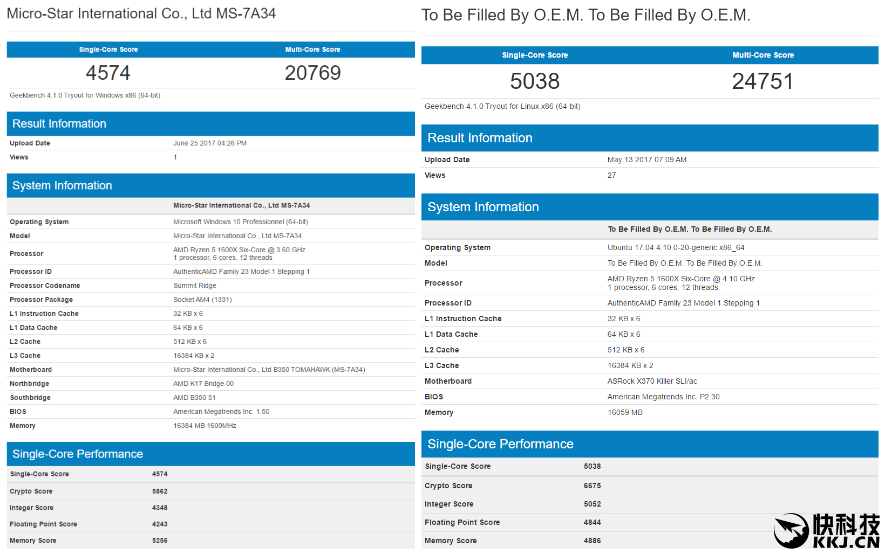Click the May 13 2017 upload date value
This screenshot has height=554, width=885.
tap(646, 160)
